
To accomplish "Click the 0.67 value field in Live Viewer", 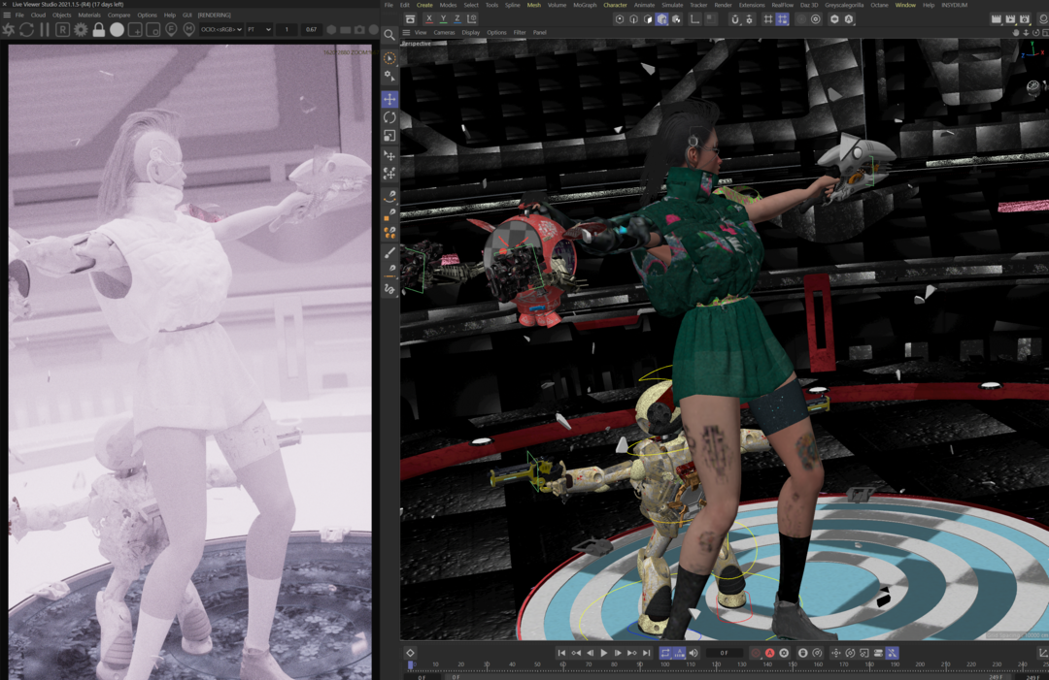I will [x=311, y=29].
